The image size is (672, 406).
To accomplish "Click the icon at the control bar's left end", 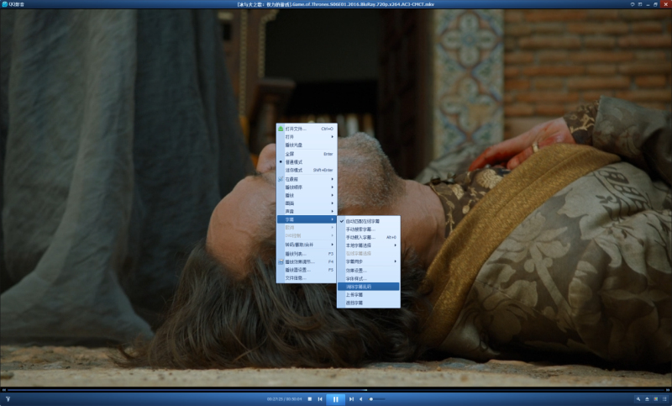I will (8, 399).
